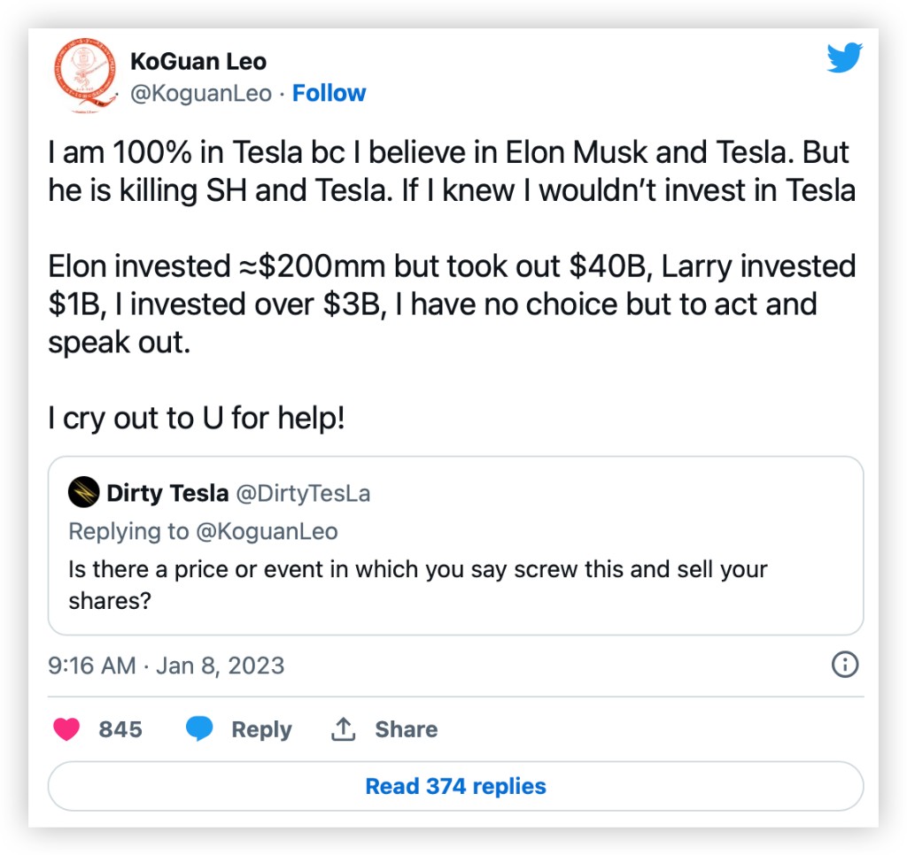The height and width of the screenshot is (855, 907).
Task: Click the Twitter bird logo
Action: pos(844,58)
